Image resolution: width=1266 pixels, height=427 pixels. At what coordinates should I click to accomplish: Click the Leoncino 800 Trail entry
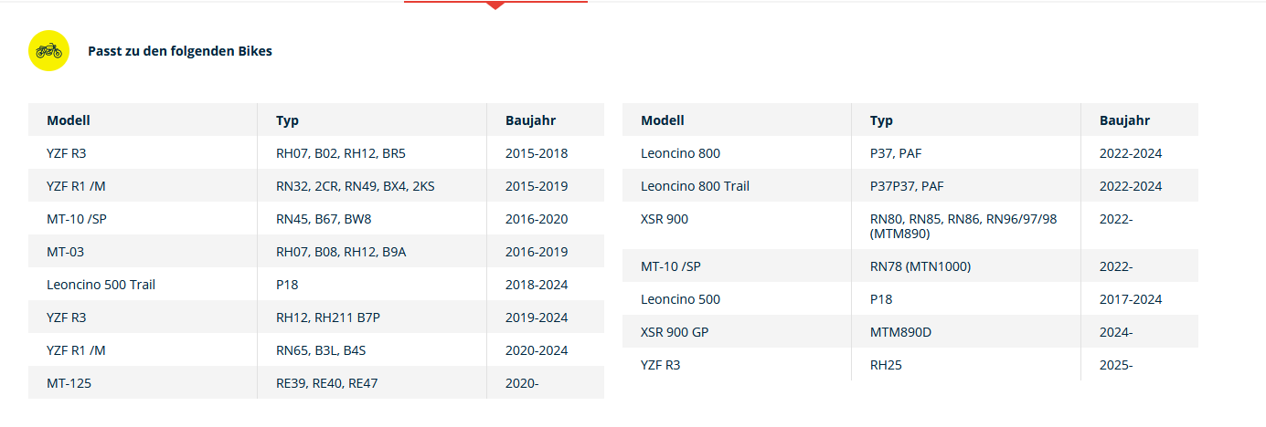[696, 186]
